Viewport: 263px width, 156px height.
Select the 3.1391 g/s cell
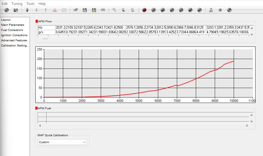tap(161, 32)
